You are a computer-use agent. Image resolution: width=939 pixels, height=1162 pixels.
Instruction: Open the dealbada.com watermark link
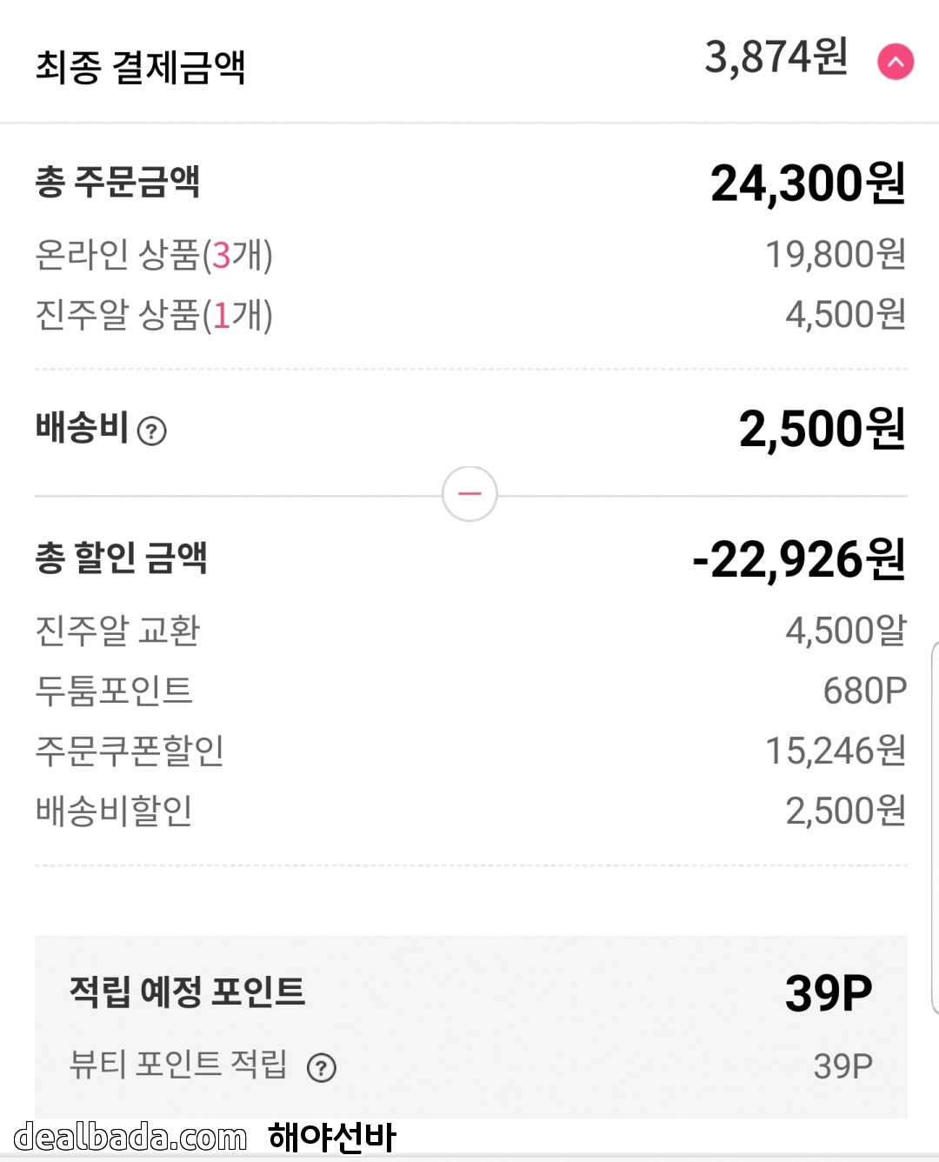click(130, 1137)
